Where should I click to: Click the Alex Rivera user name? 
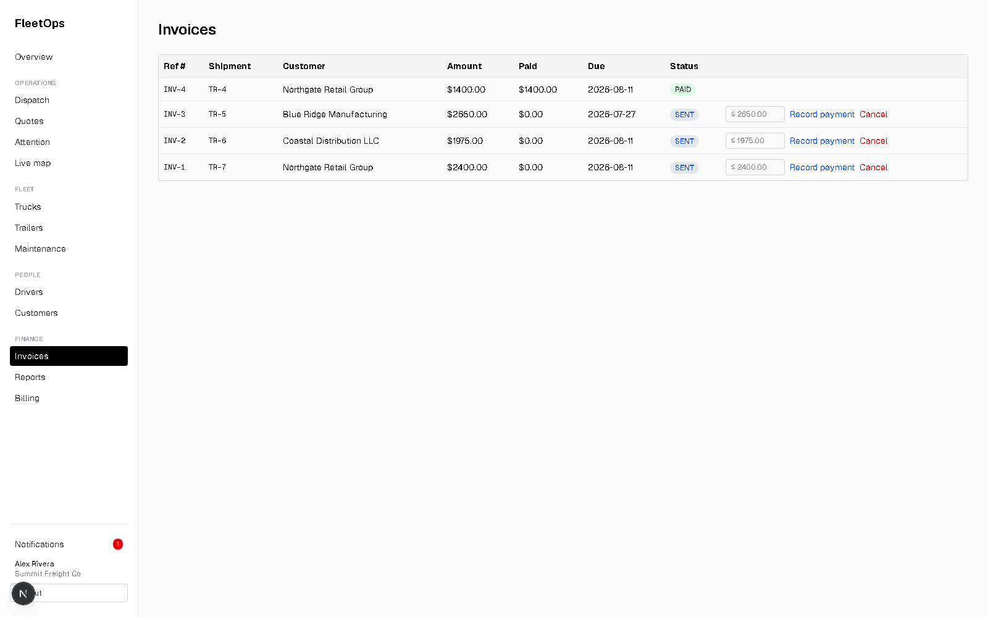35,564
